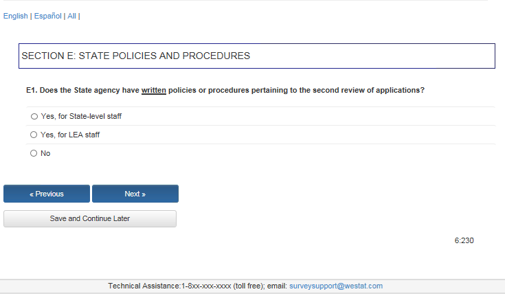The width and height of the screenshot is (505, 296).
Task: Click the No answer label text
Action: click(x=45, y=154)
